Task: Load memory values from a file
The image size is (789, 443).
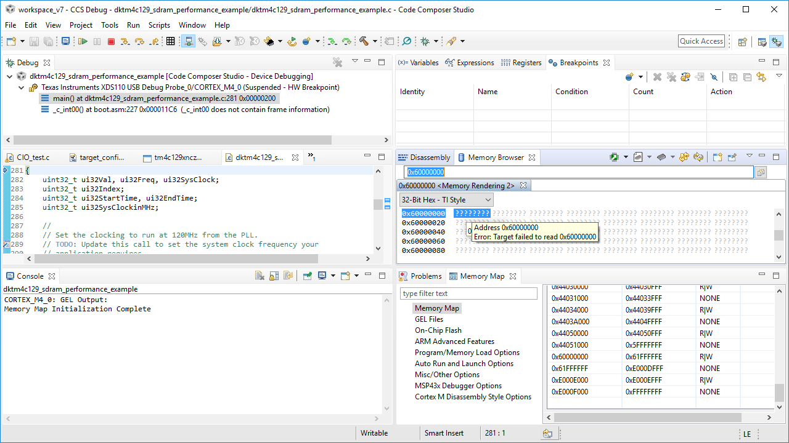Action: (639, 157)
